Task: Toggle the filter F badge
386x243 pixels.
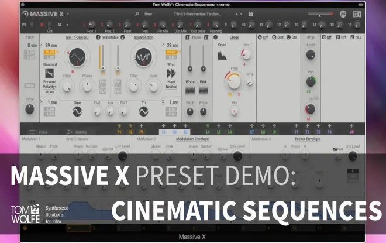Action: (x=215, y=37)
